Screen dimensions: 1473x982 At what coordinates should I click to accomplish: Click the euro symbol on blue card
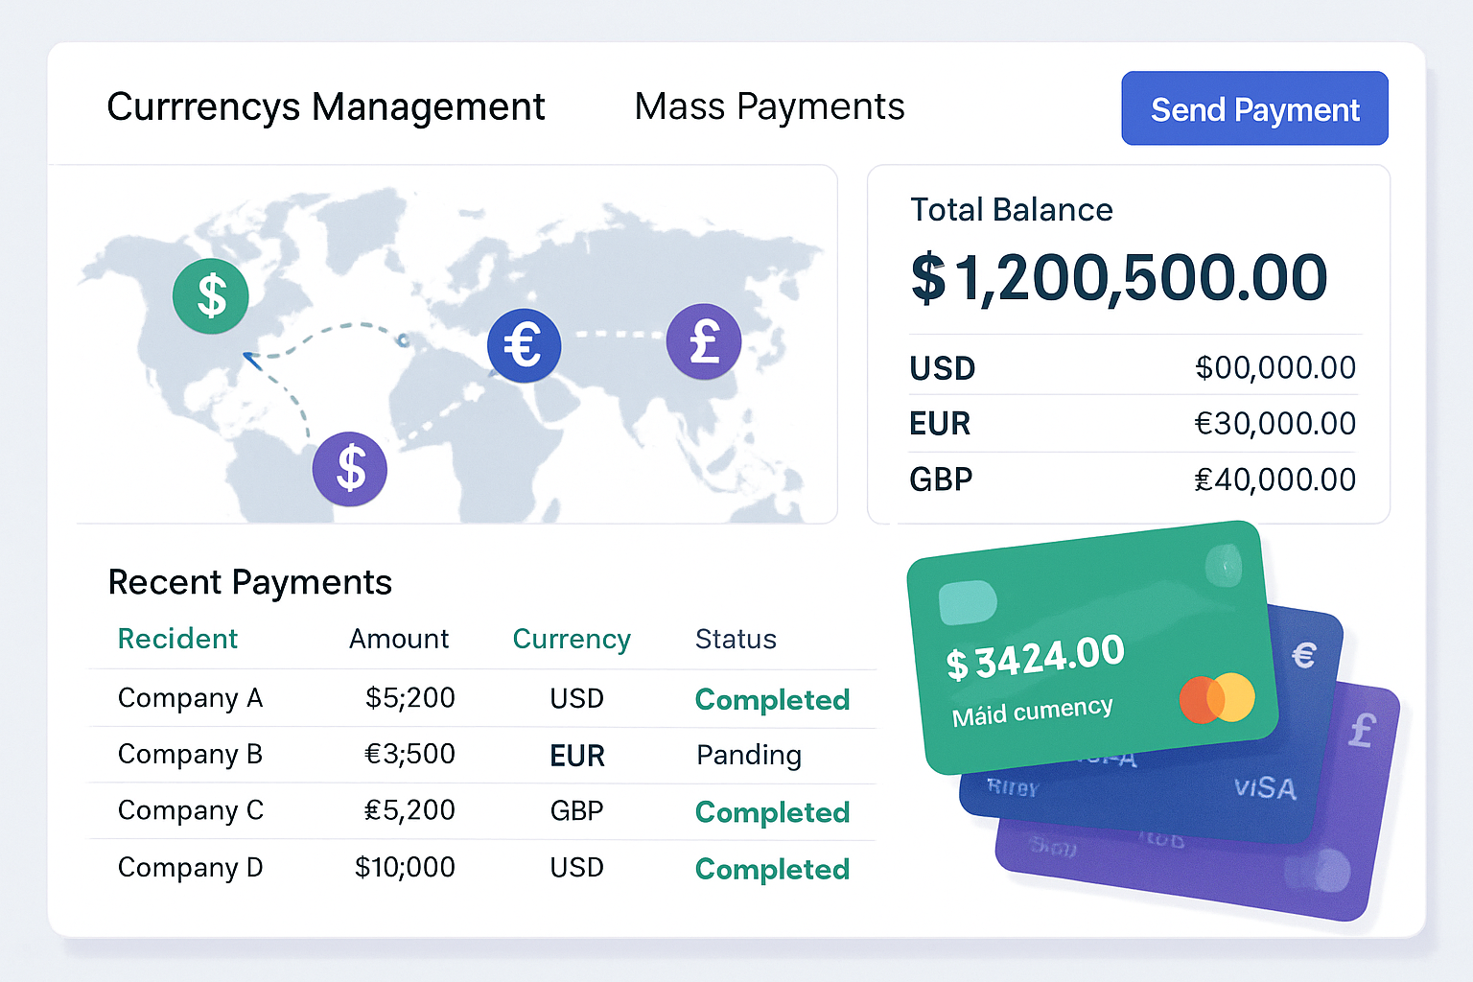pyautogui.click(x=1304, y=656)
